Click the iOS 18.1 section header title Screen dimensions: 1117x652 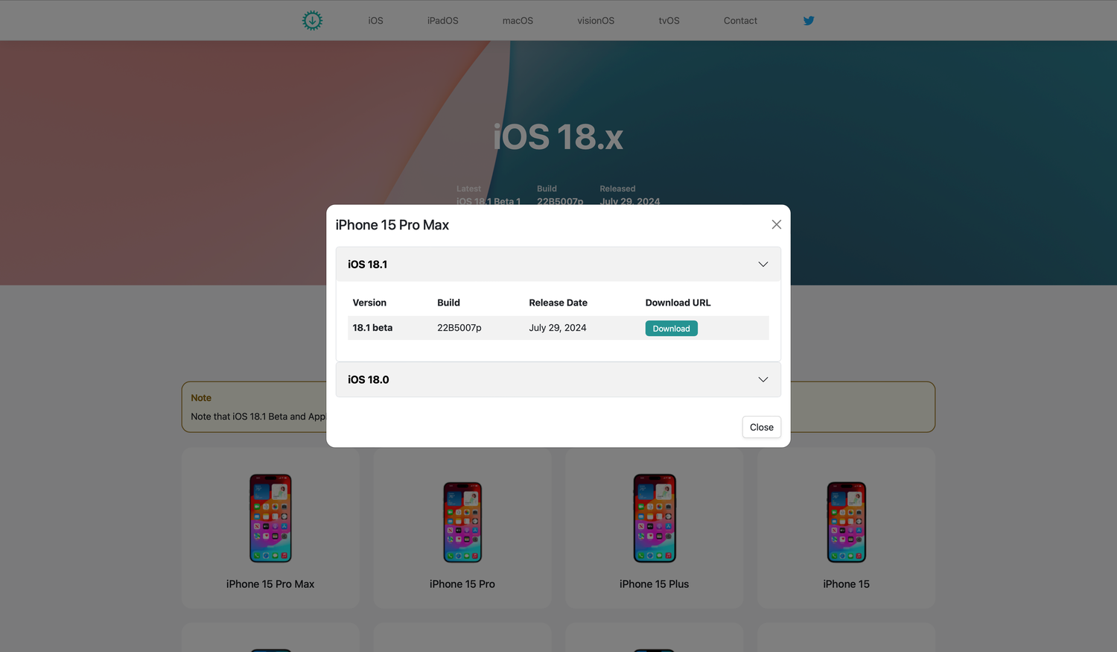click(367, 265)
